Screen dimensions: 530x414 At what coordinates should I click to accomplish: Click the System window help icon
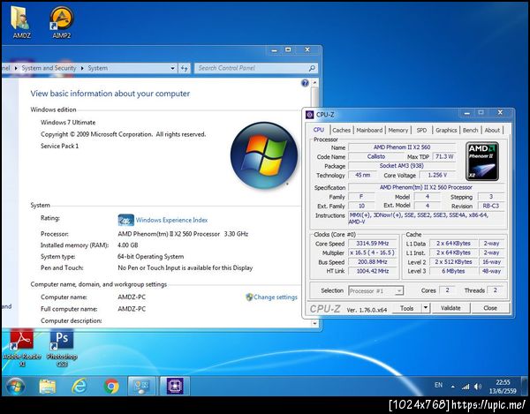[305, 83]
